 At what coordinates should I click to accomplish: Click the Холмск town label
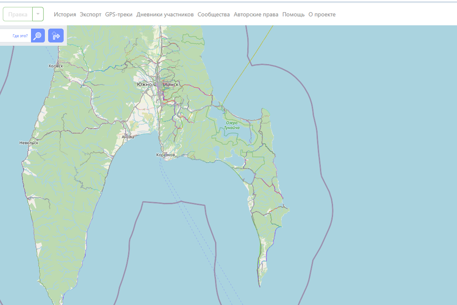(x=55, y=65)
